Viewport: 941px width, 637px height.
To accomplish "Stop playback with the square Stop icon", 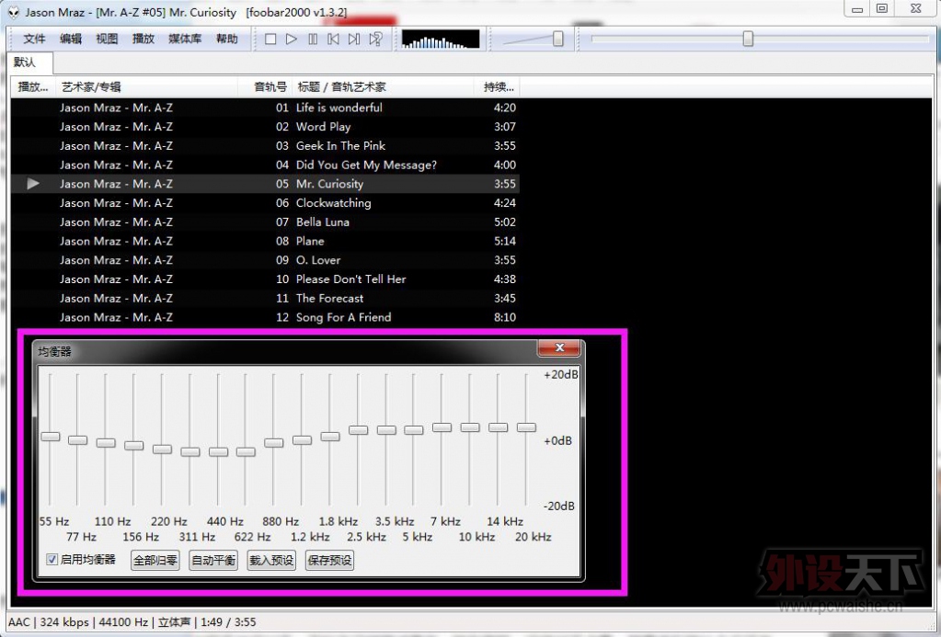I will 270,39.
